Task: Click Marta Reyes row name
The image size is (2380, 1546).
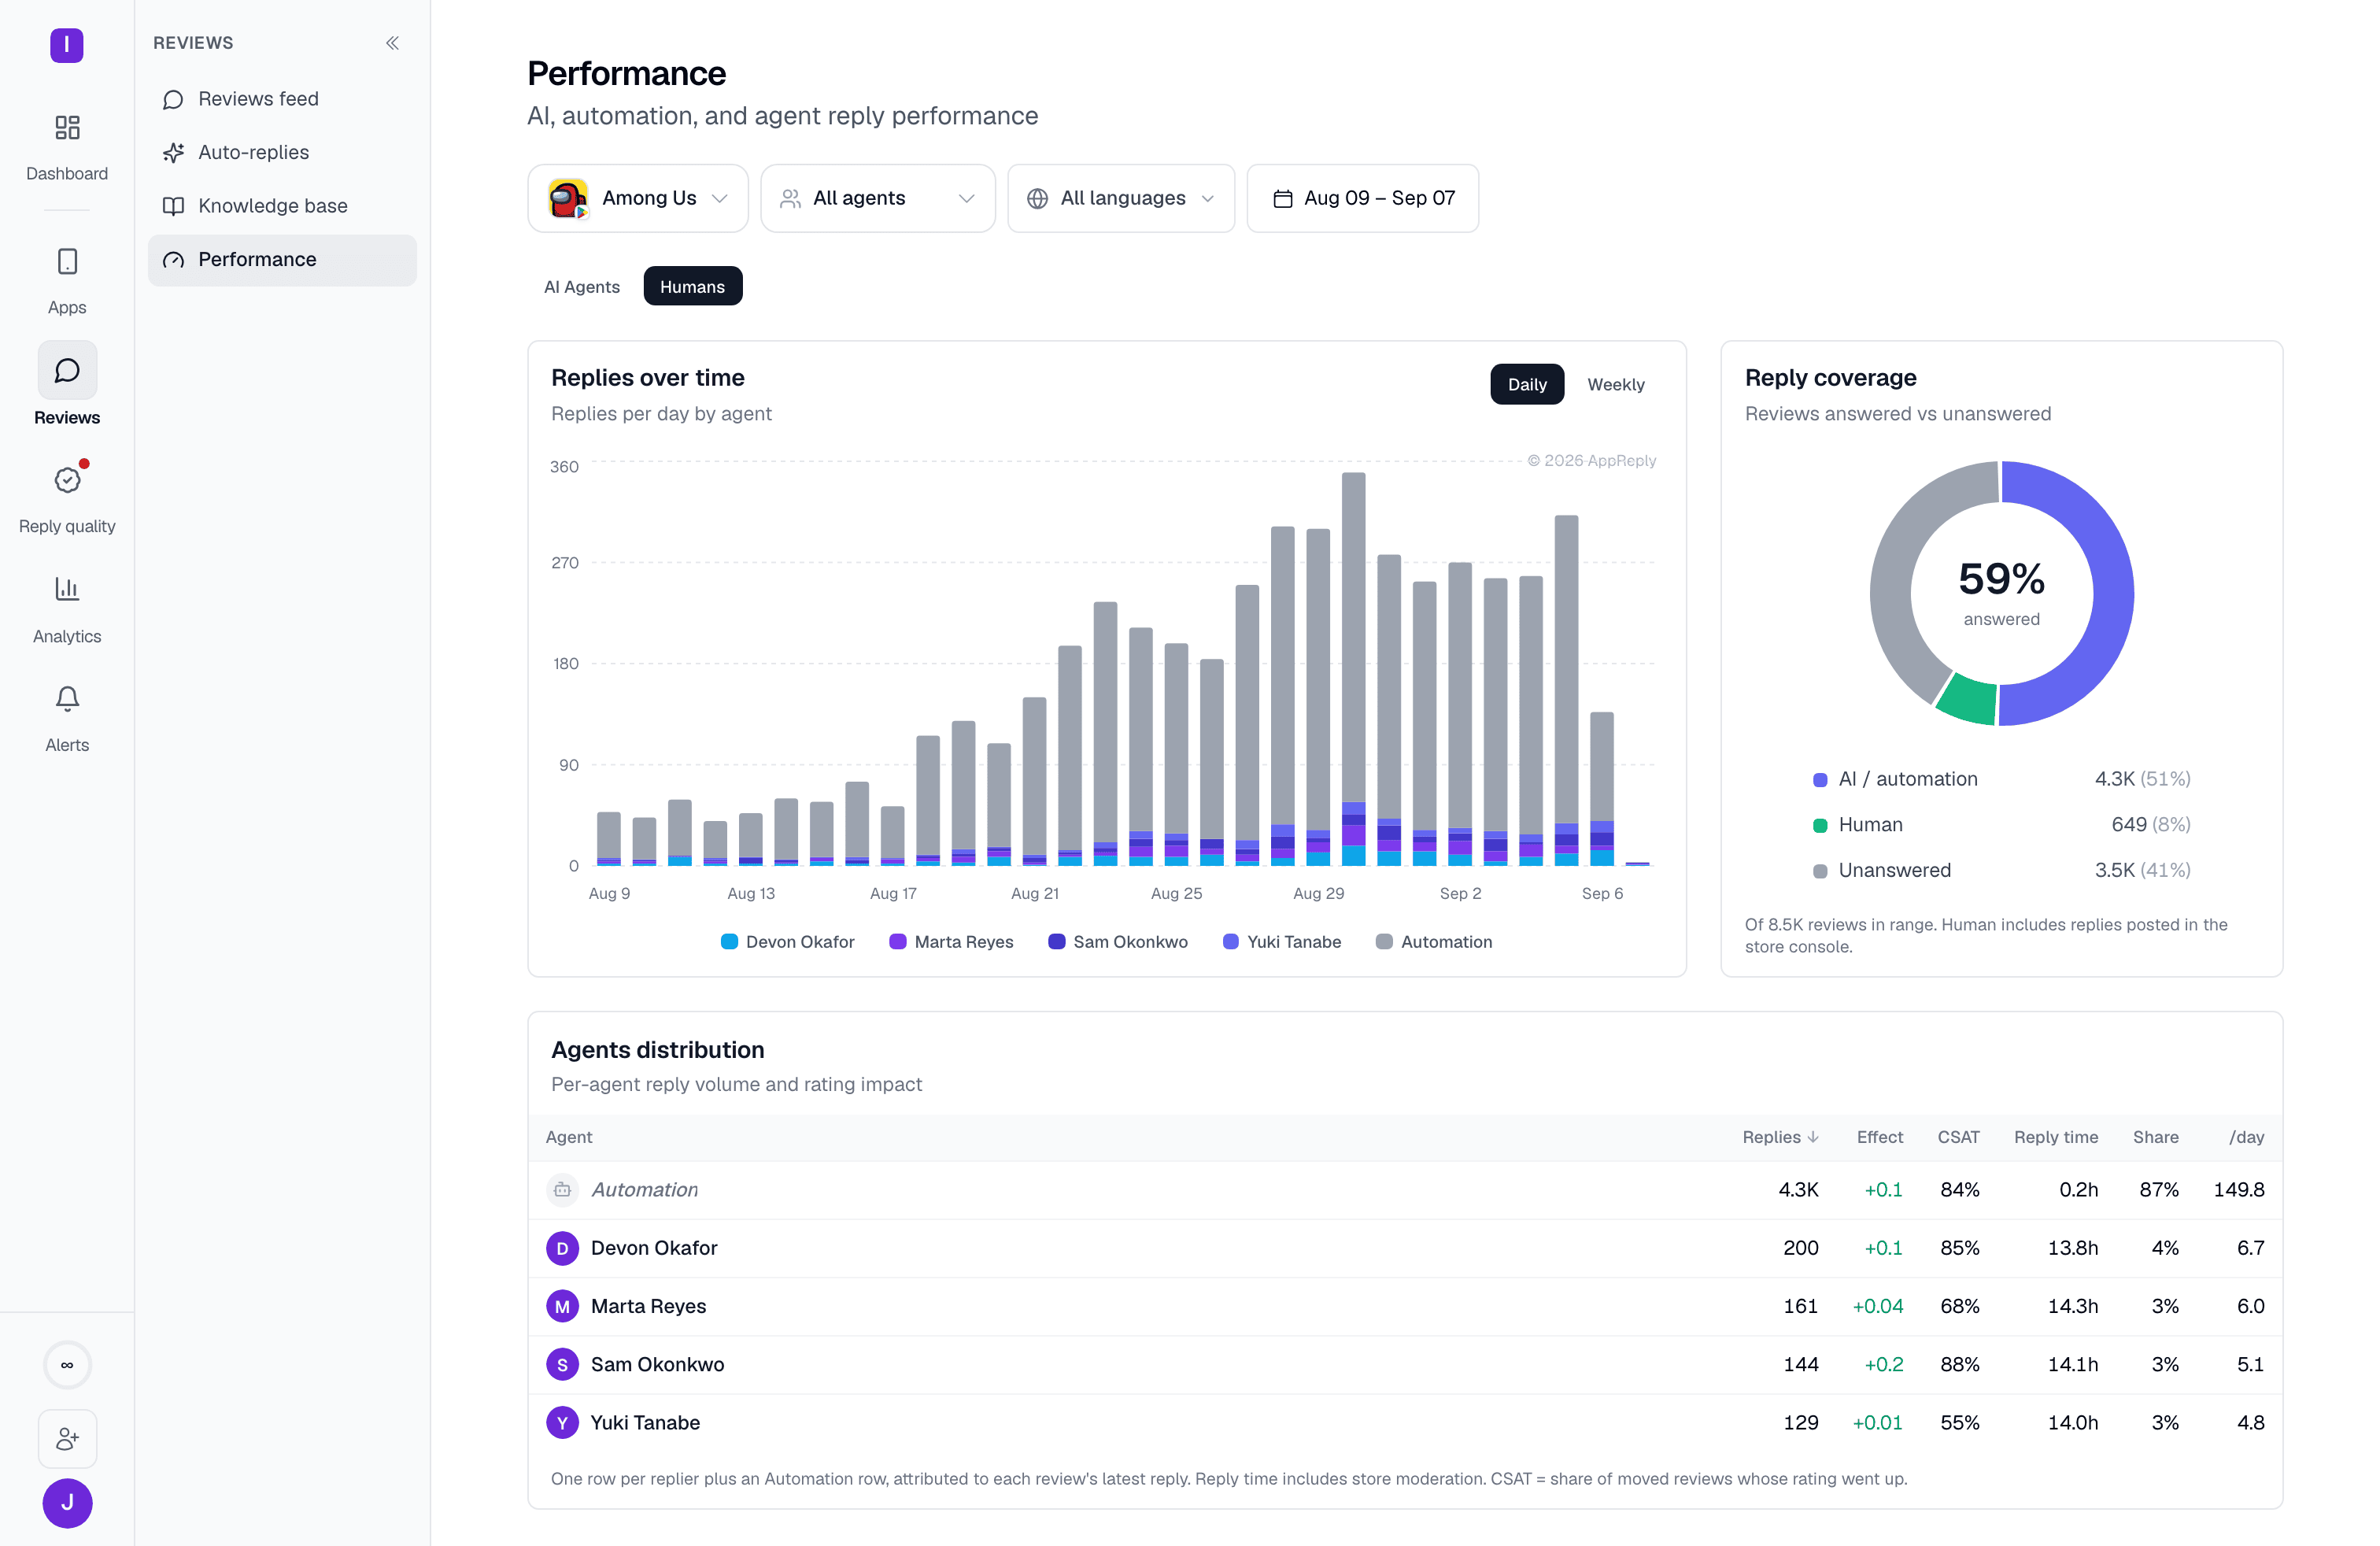Action: point(648,1306)
